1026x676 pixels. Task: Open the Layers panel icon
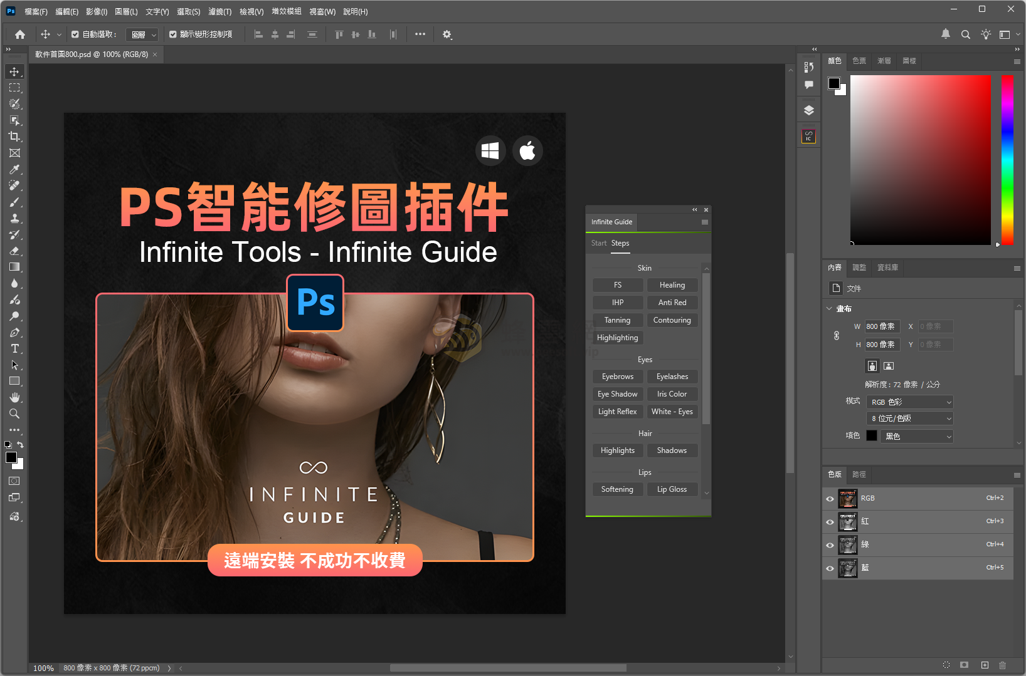[x=809, y=110]
